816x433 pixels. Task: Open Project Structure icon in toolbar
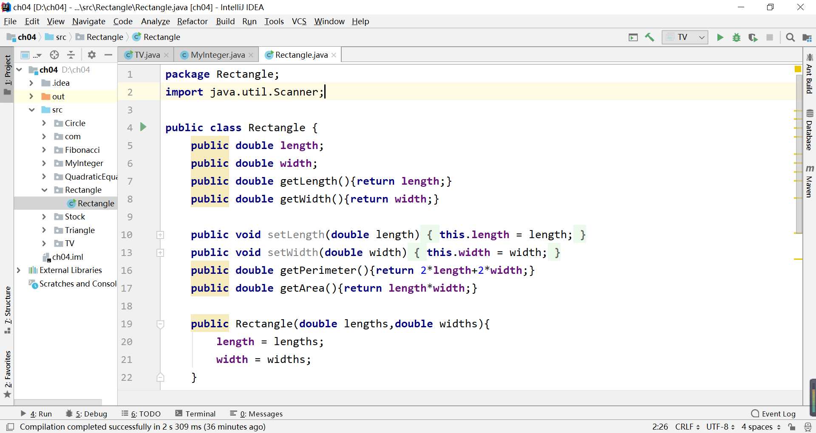click(x=807, y=37)
